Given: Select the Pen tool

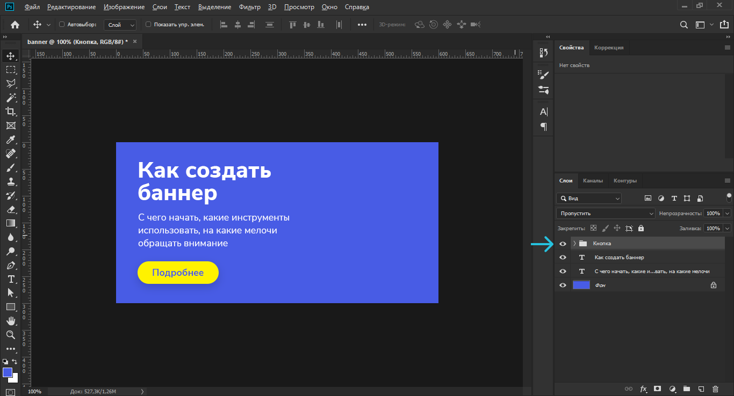Looking at the screenshot, I should (10, 265).
